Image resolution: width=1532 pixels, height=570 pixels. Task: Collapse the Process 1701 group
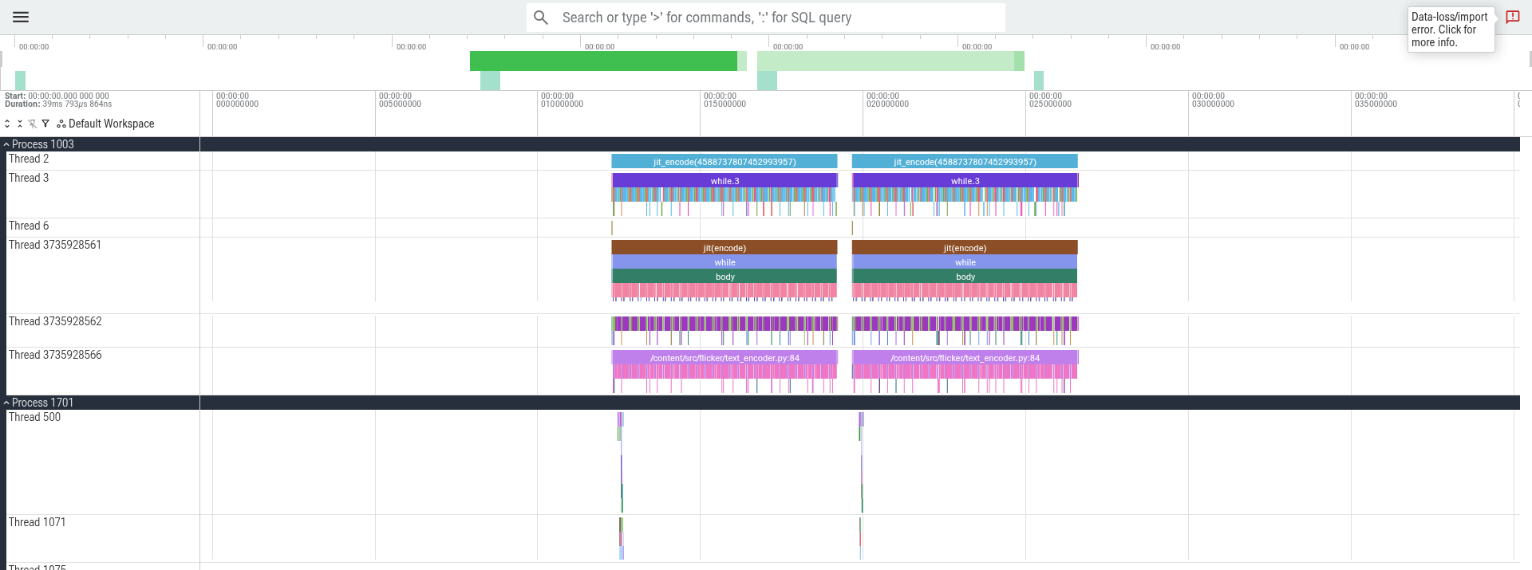[x=6, y=403]
